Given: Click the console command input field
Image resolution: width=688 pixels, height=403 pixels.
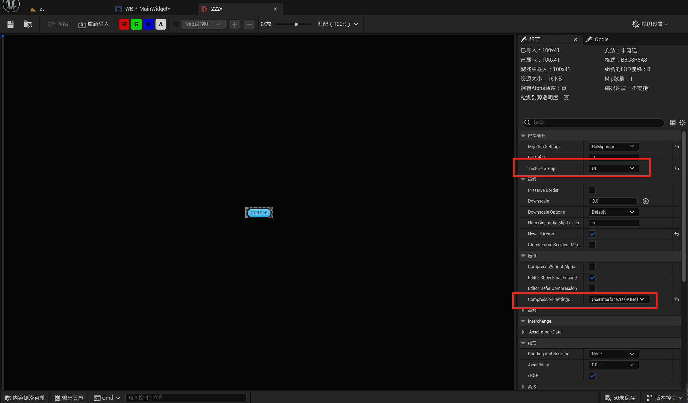Looking at the screenshot, I should tap(186, 398).
